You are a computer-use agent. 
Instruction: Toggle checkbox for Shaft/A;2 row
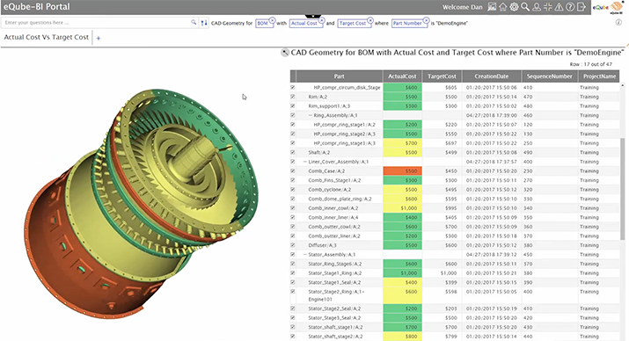click(292, 152)
